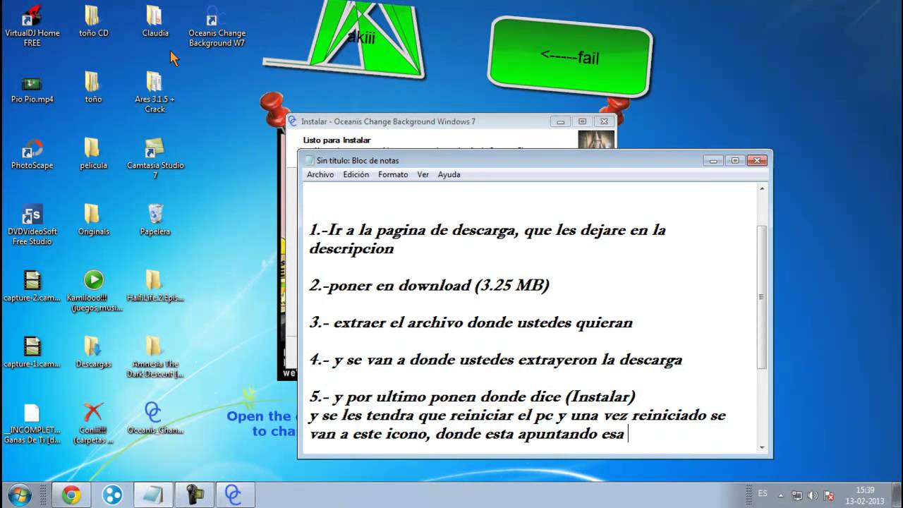Select the capture-1.cam recording file
903x508 pixels.
tap(32, 352)
